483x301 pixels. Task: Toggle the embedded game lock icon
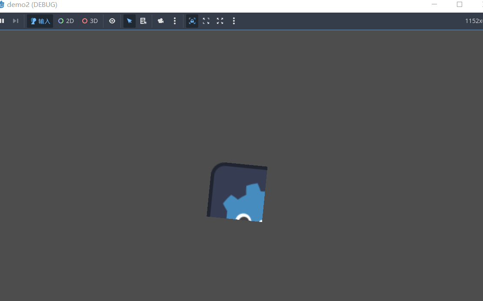coord(192,21)
